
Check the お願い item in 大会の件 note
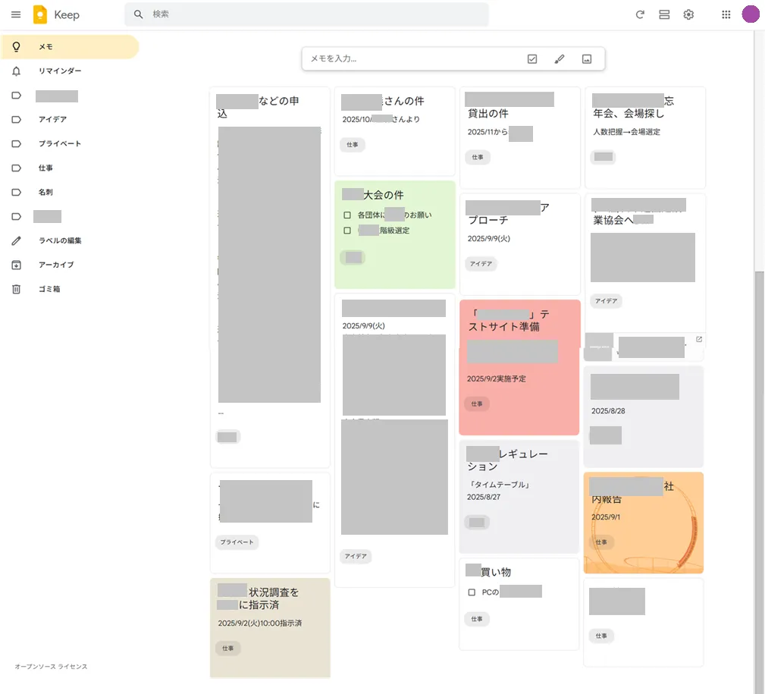coord(347,215)
